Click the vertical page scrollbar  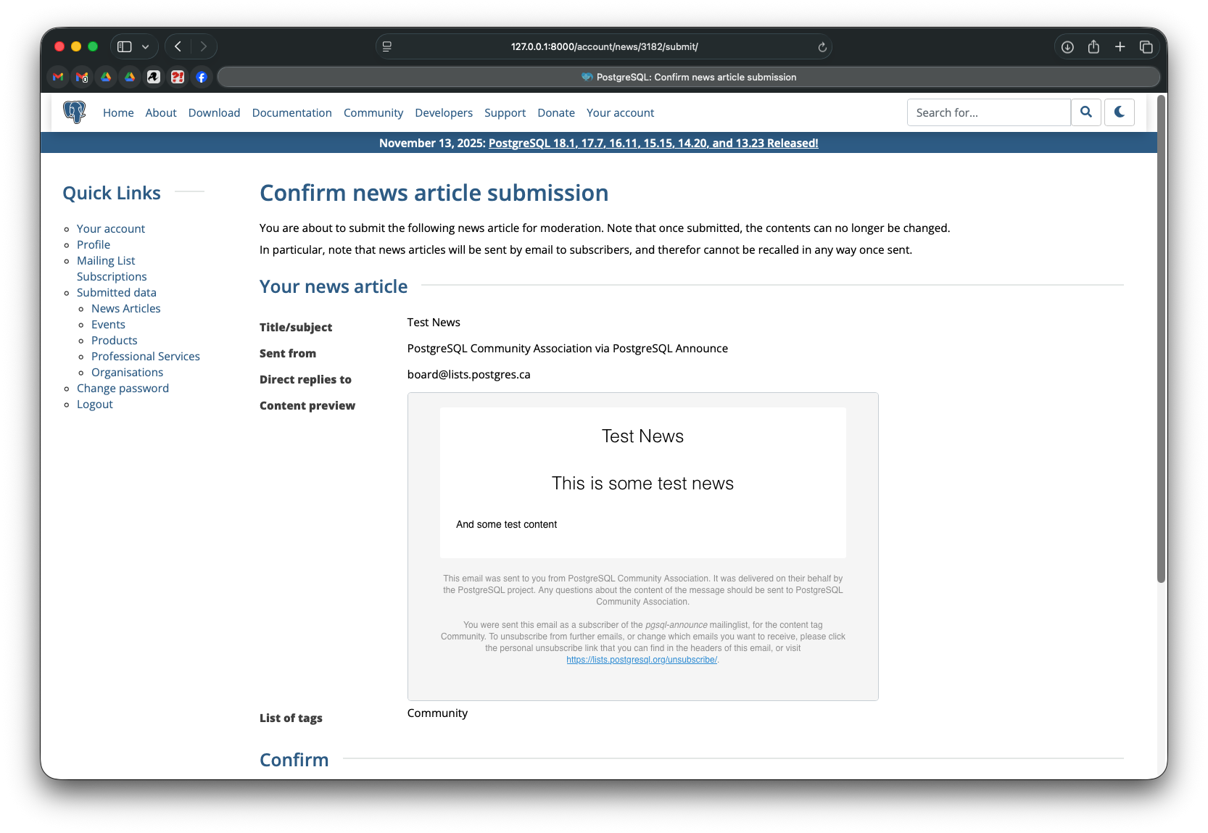coord(1161,341)
